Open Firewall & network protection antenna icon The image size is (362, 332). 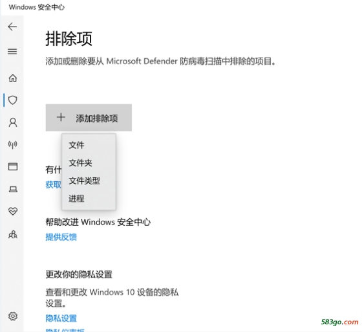click(13, 144)
